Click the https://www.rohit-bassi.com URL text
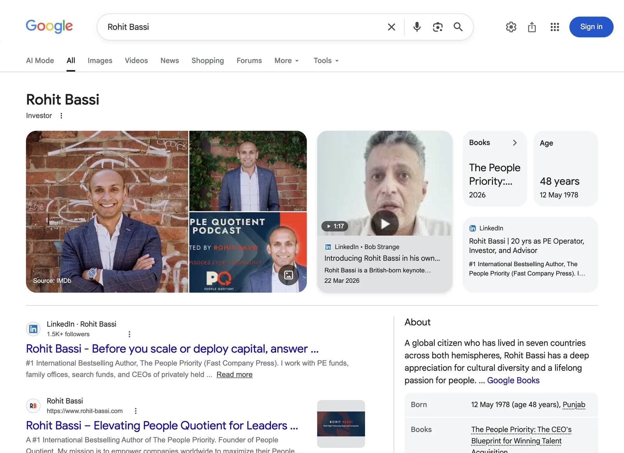The height and width of the screenshot is (453, 624). click(85, 411)
